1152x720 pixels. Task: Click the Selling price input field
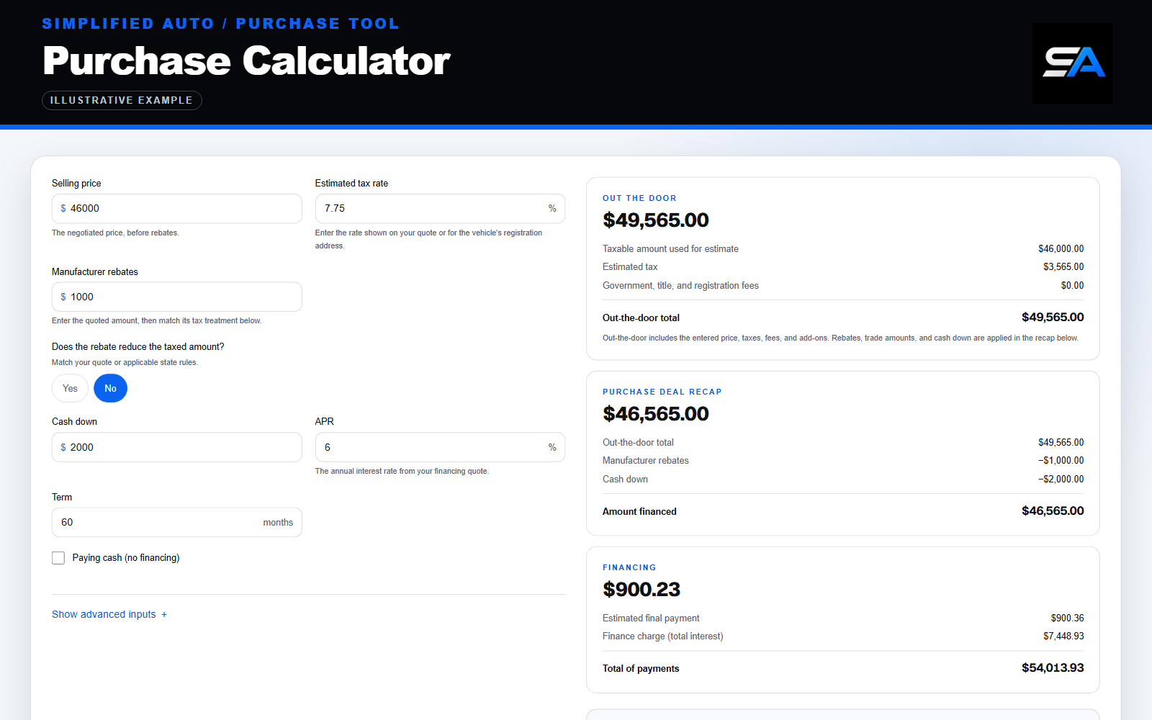pos(177,209)
